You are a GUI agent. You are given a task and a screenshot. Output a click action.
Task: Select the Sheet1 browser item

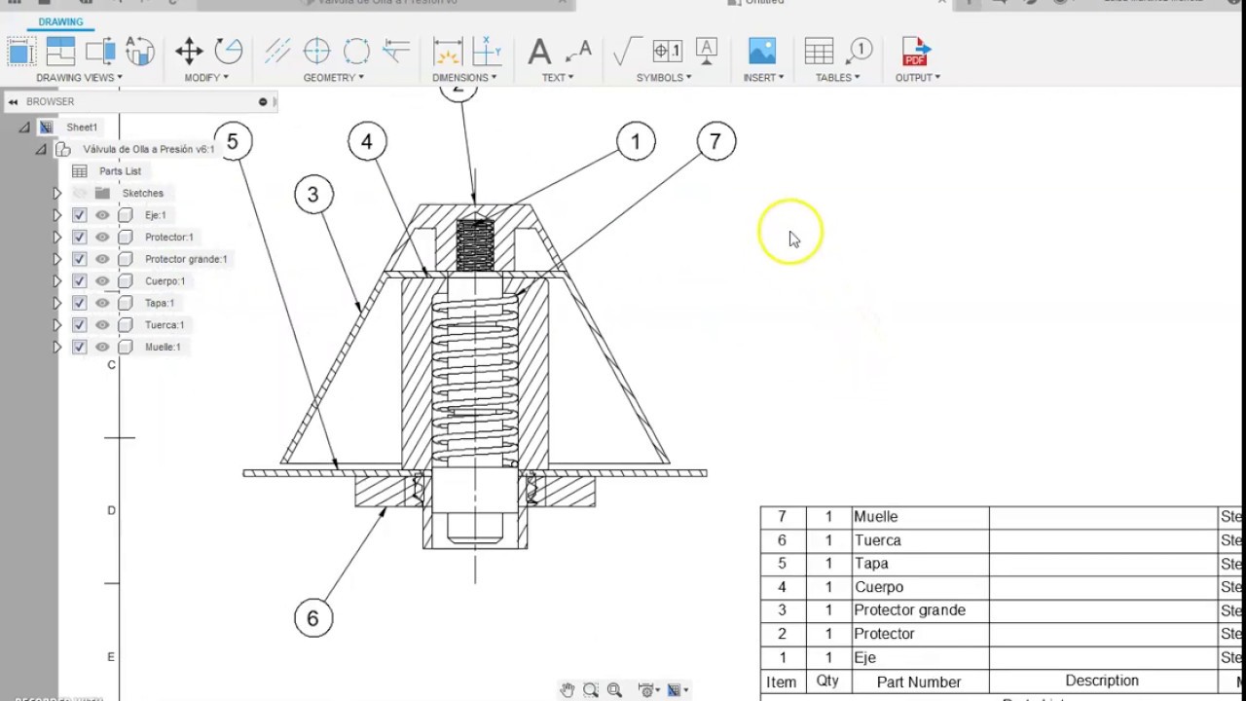coord(82,128)
